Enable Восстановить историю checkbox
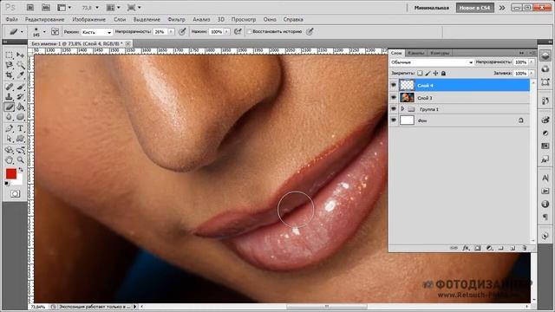Viewport: 555px width, 312px height. point(249,31)
